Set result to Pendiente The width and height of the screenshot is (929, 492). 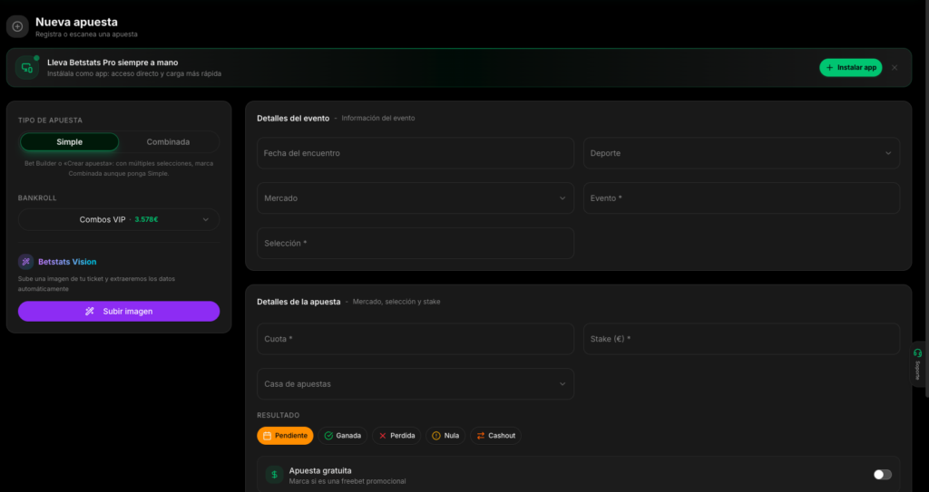pyautogui.click(x=285, y=436)
